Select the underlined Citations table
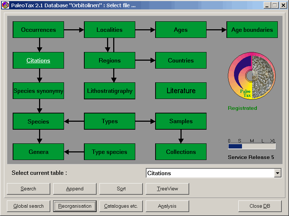The image size is (289, 216). coord(38,60)
